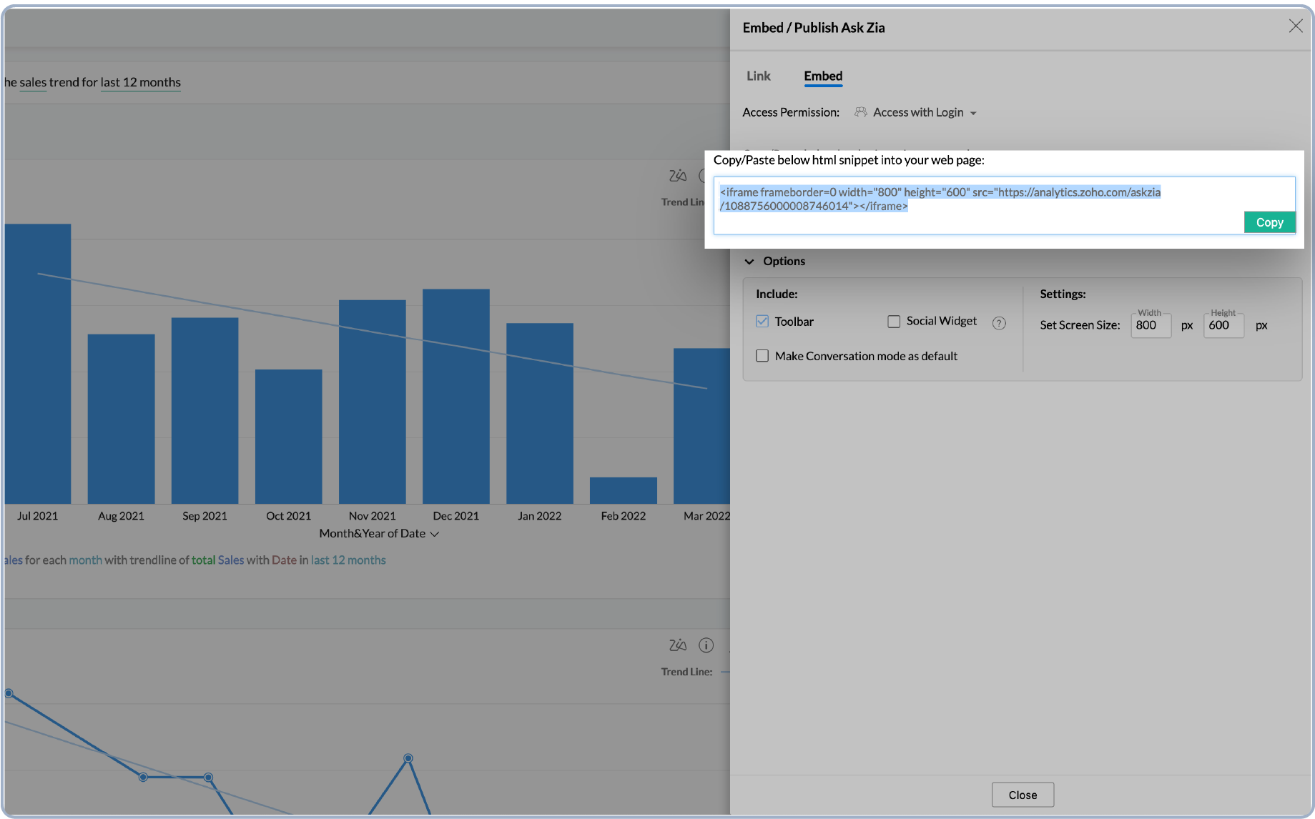1315x819 pixels.
Task: Click the peak data point on the line chart
Action: 408,758
